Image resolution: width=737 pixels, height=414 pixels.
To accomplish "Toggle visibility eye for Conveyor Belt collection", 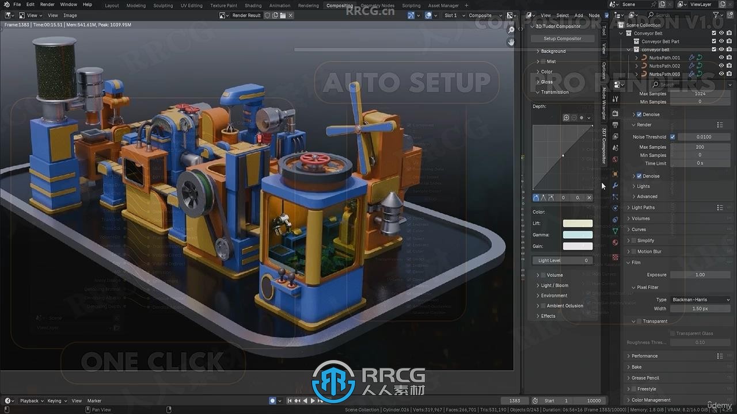I will coord(721,33).
